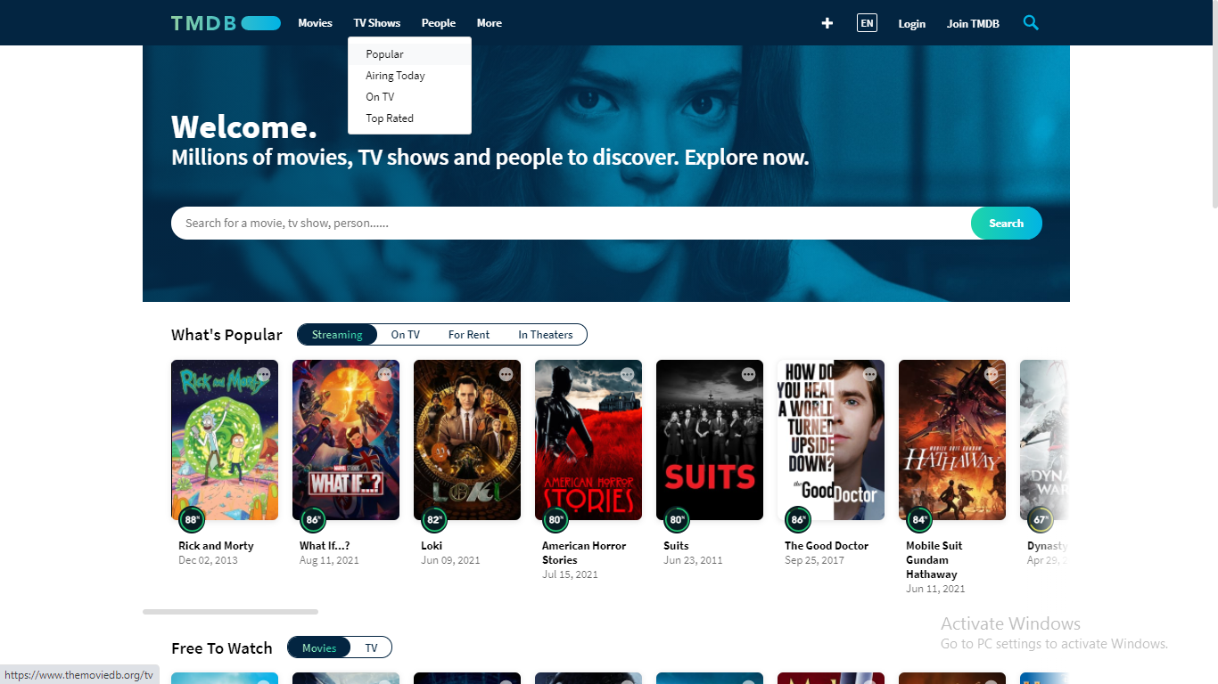Click the 'Jun 23, 2011' release date
Image resolution: width=1218 pixels, height=684 pixels.
(693, 560)
